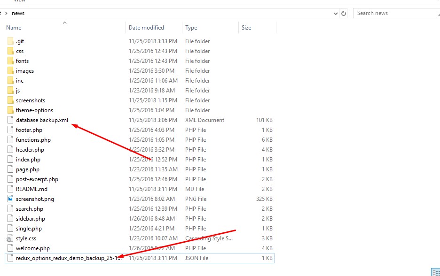The width and height of the screenshot is (440, 276).
Task: Click the JSON File type cell
Action: pos(196,258)
